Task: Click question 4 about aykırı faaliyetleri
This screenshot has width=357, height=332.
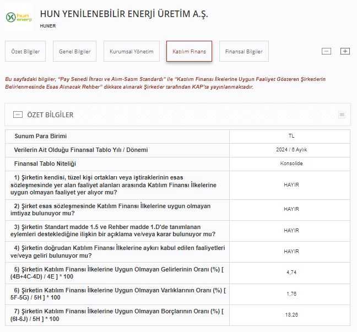Action: click(117, 252)
